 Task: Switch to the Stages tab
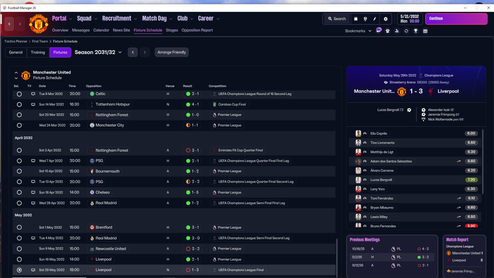(x=172, y=30)
